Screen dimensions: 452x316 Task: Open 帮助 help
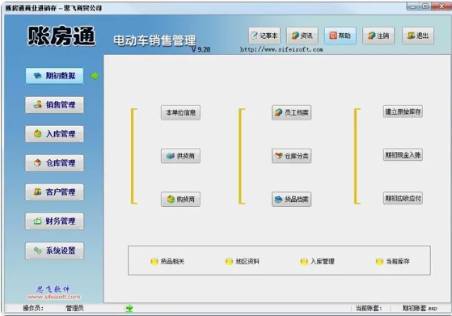click(x=340, y=36)
